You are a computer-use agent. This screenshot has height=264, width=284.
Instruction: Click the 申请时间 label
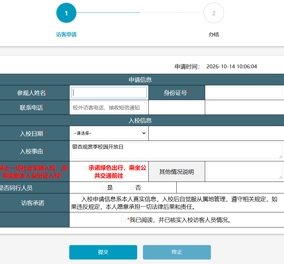[187, 67]
